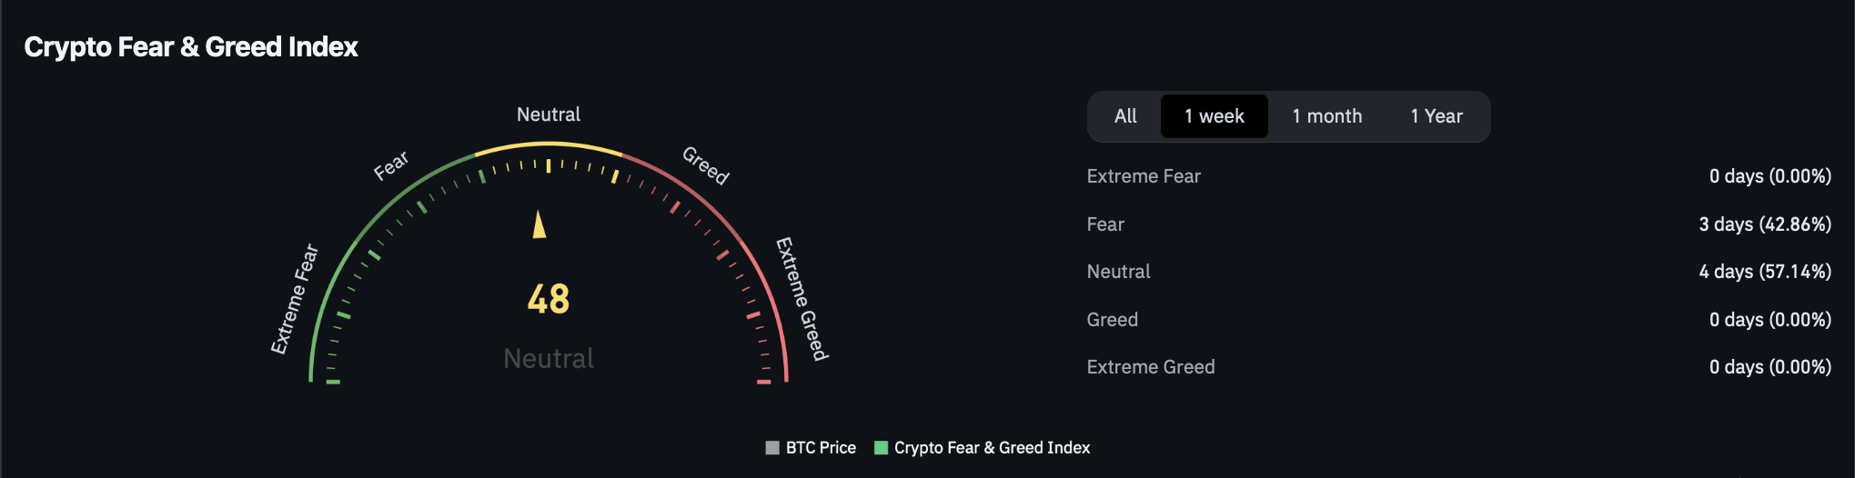Click the 3 days (42.86%) Fear value
This screenshot has height=478, width=1855.
click(1764, 224)
